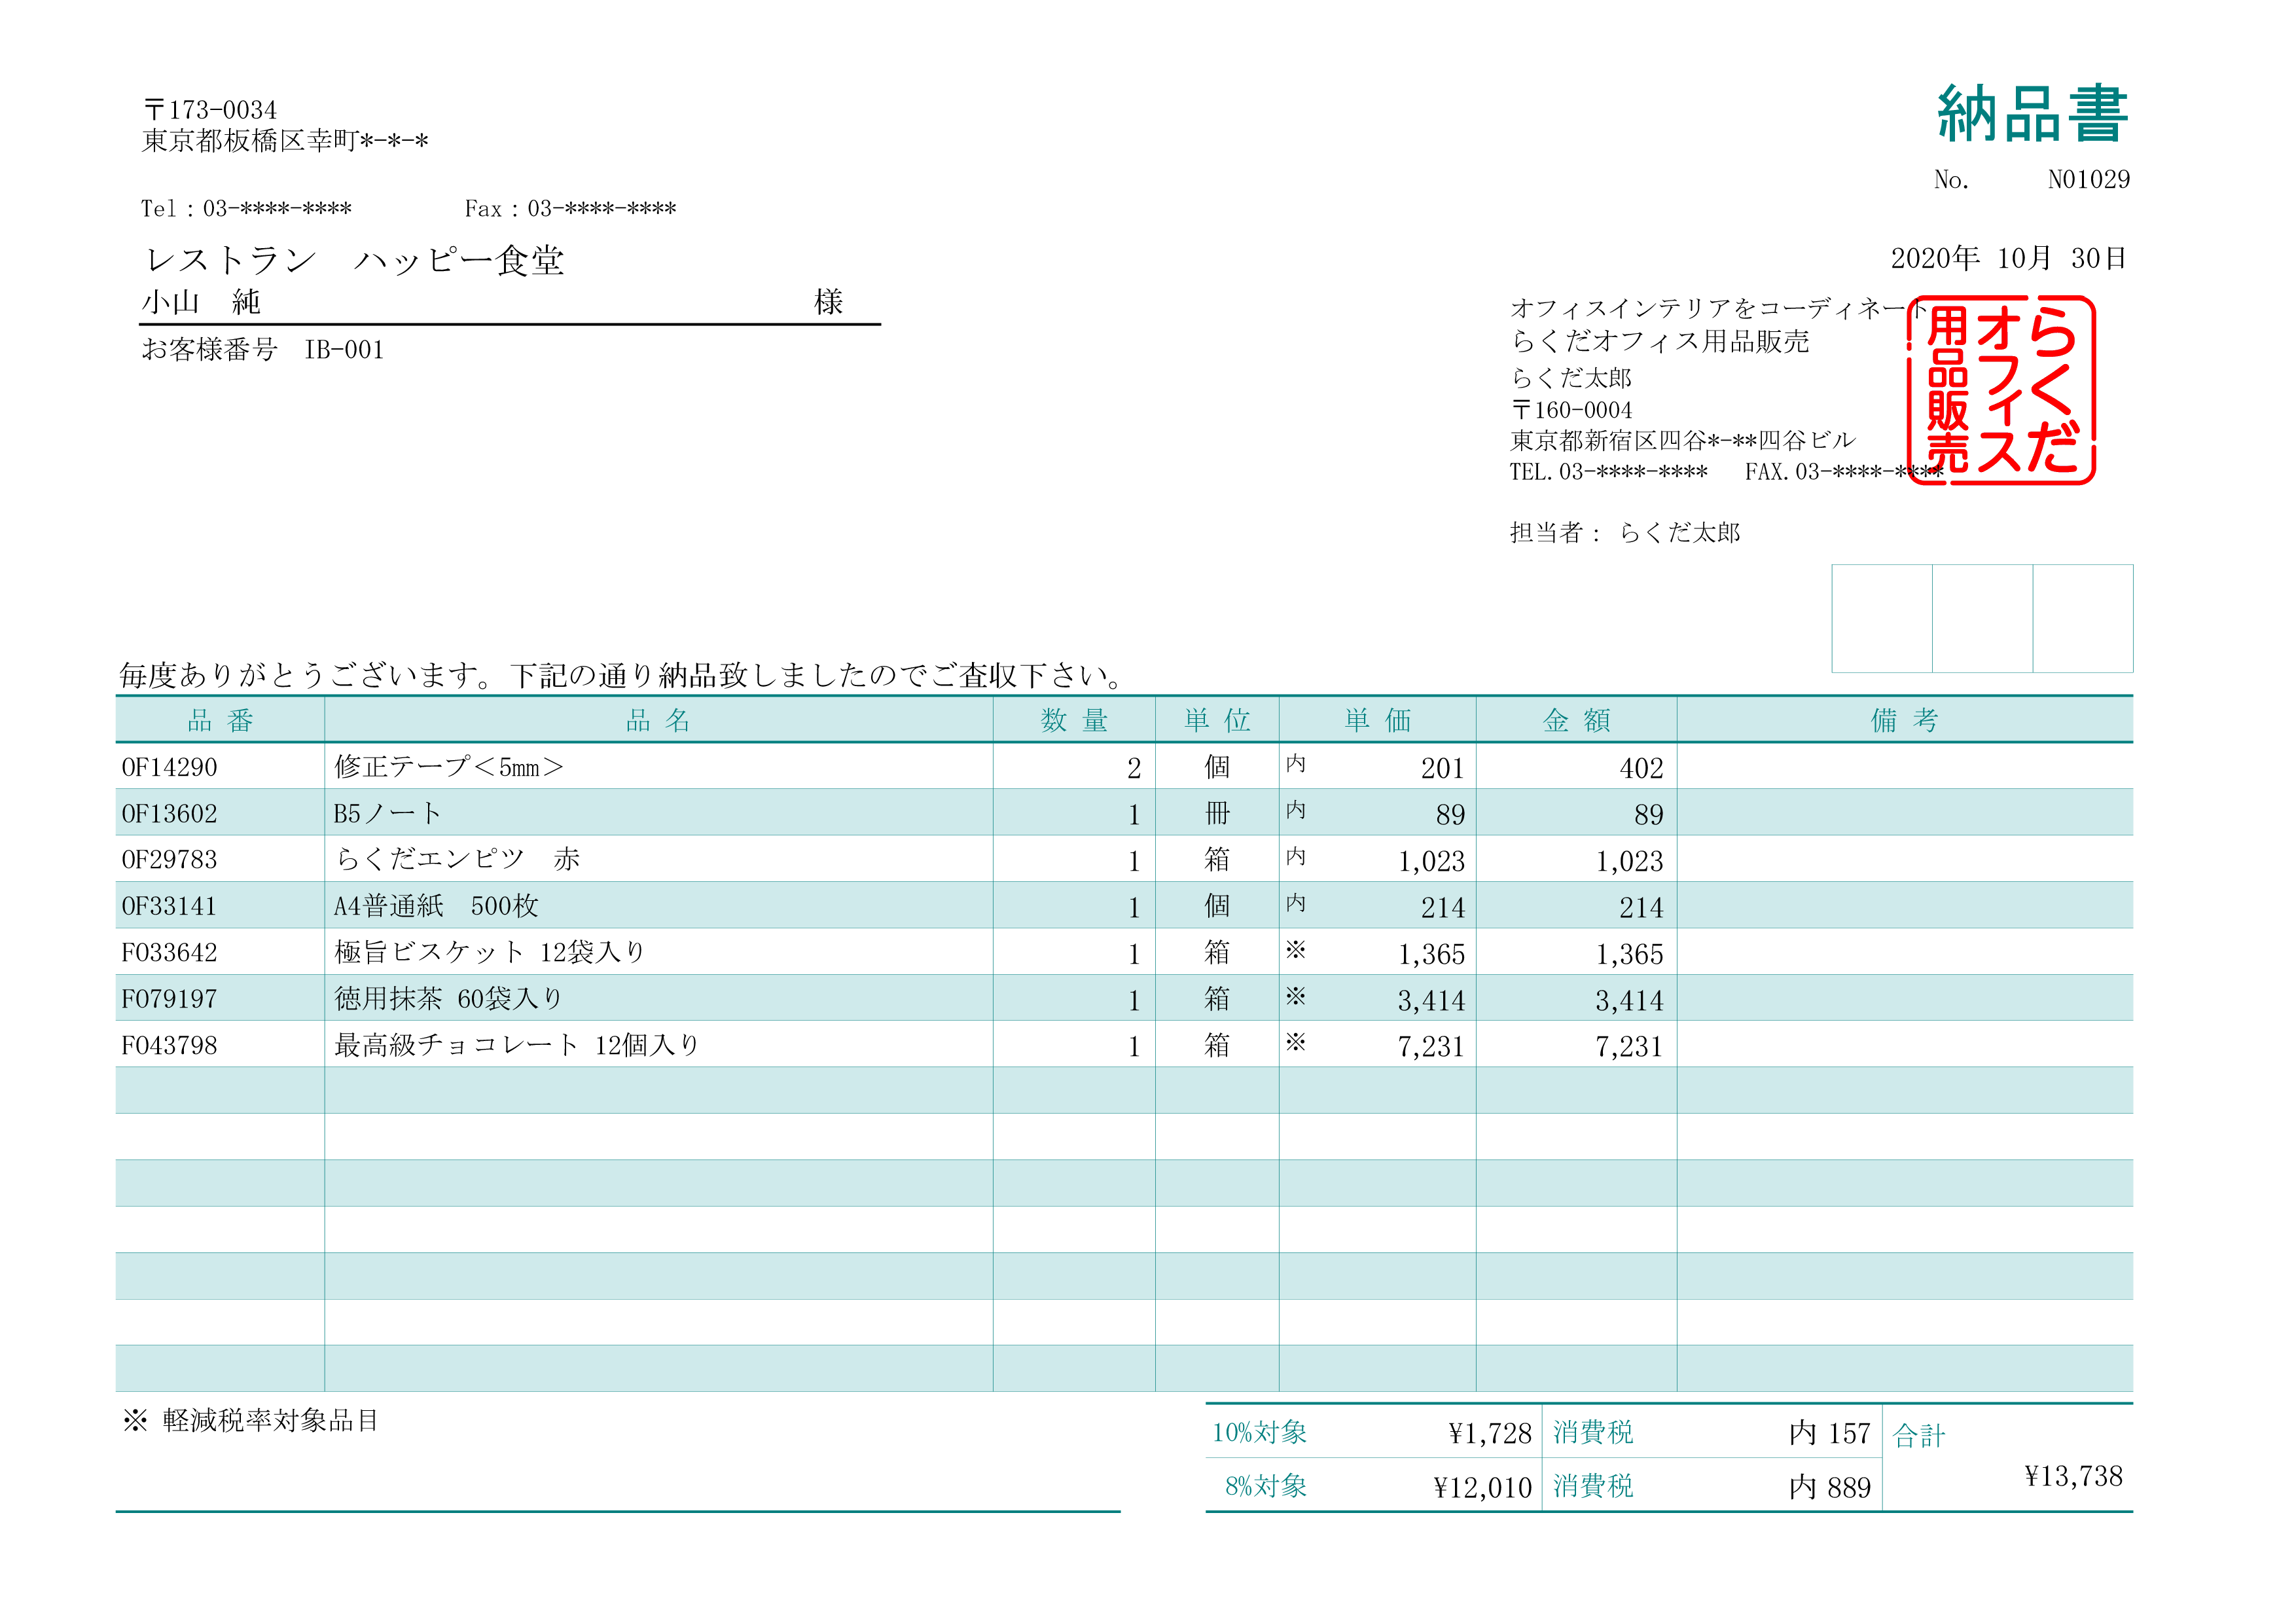Click the company name らくだオフィス用品販売
The width and height of the screenshot is (2296, 1623).
click(1660, 342)
